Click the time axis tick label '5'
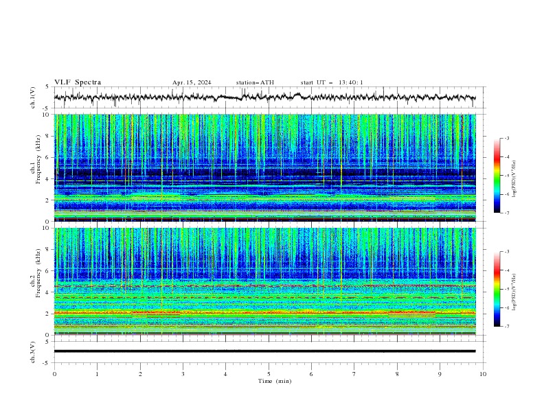Screen dimensions: 544x420 [269, 374]
